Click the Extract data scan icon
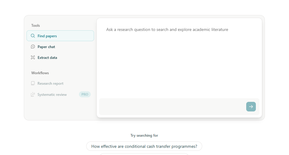289x155 pixels. (x=33, y=58)
